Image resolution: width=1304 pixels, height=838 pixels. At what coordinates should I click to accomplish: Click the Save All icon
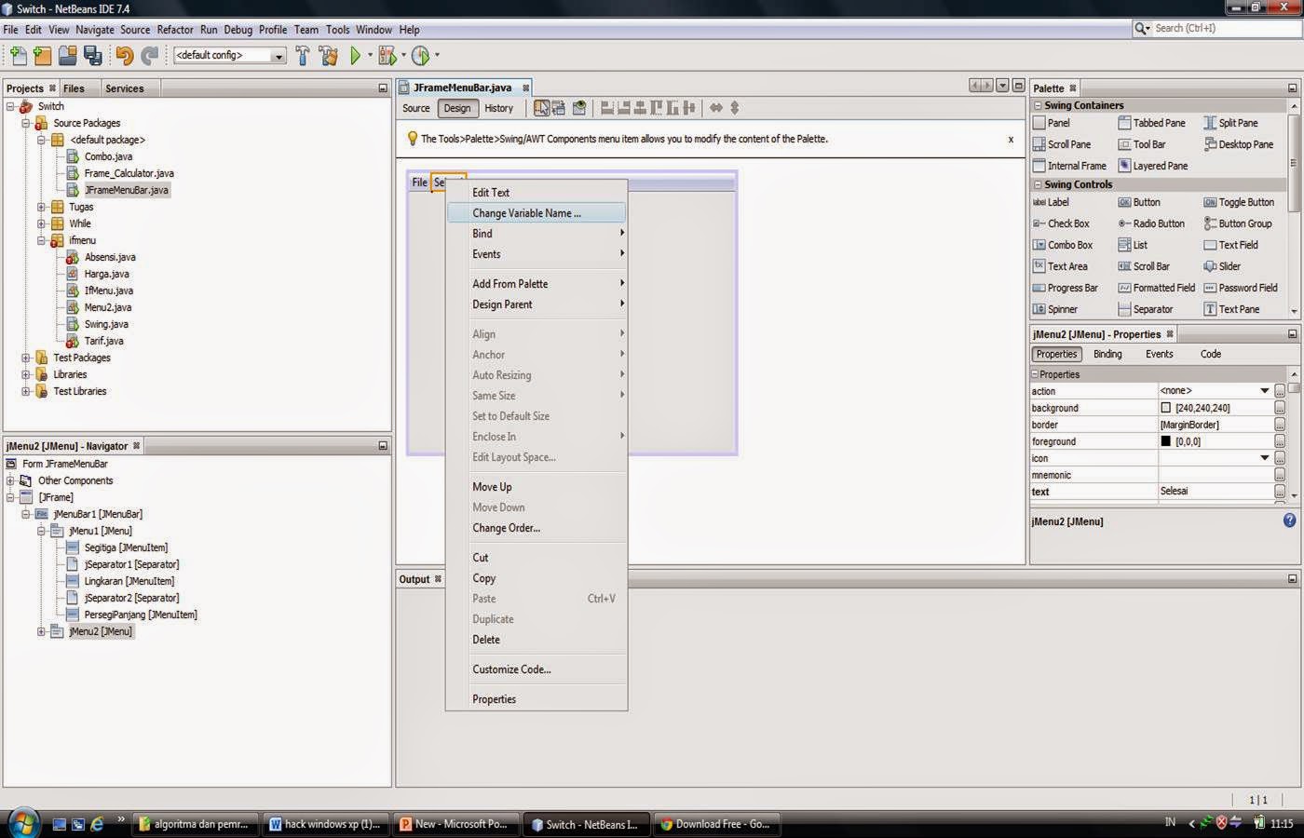point(92,56)
